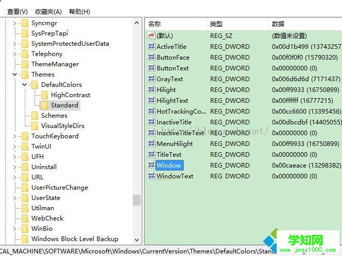Click the Standard folder icon
This screenshot has width=342, height=256.
coord(44,105)
